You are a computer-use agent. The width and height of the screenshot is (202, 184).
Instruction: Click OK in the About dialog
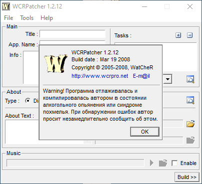point(144,132)
